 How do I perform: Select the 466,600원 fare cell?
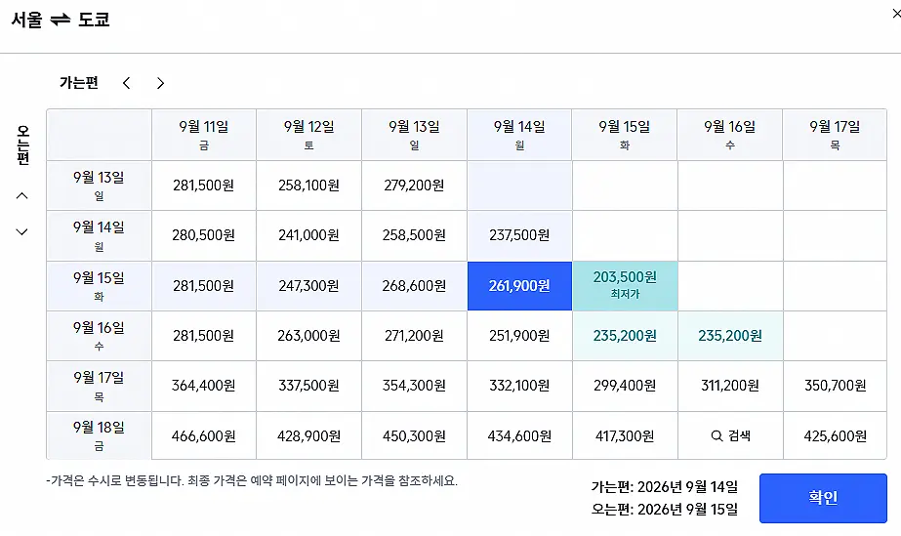click(x=203, y=435)
